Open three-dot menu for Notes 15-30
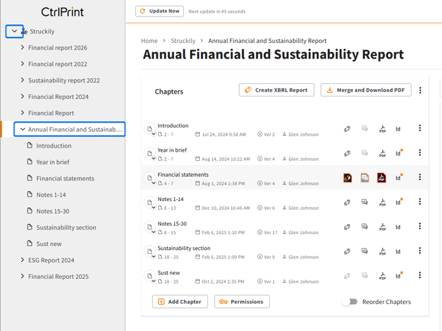This screenshot has height=331, width=442. (420, 226)
